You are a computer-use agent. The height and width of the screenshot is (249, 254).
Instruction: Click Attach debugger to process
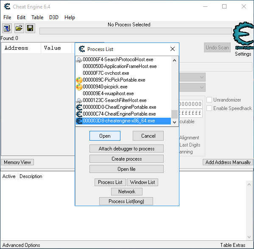pyautogui.click(x=126, y=149)
